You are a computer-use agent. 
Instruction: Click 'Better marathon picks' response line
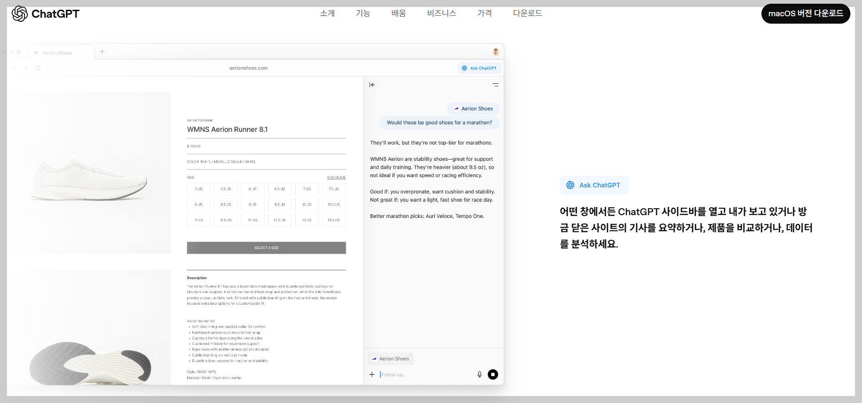pyautogui.click(x=427, y=216)
